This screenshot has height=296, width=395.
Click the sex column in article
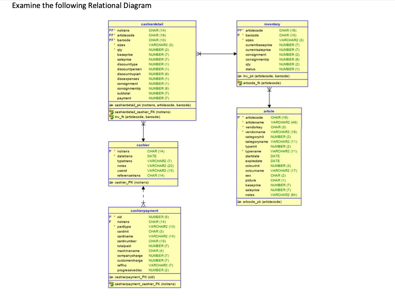pos(248,176)
